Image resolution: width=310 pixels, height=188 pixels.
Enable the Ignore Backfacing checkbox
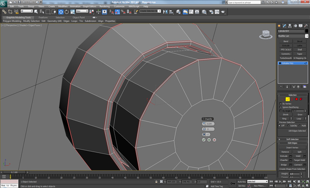click(280, 107)
